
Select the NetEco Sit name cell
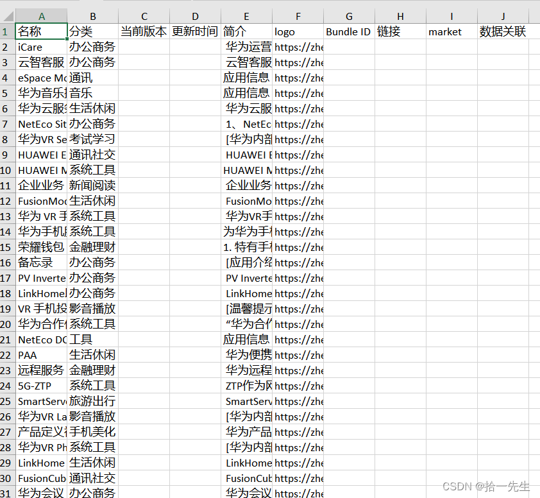click(41, 124)
